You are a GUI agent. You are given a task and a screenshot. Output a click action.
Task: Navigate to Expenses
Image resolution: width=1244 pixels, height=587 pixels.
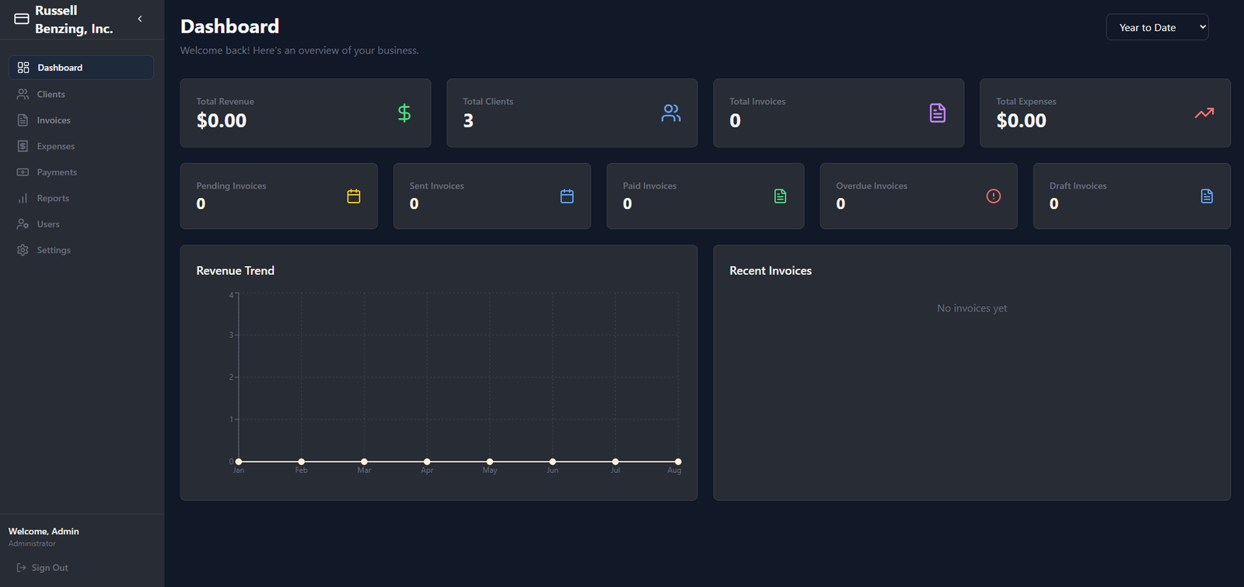pos(81,146)
